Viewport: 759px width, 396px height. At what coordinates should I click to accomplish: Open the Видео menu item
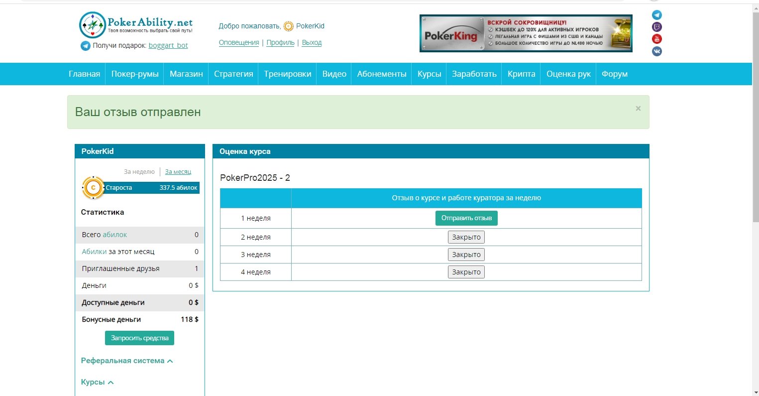(x=334, y=74)
